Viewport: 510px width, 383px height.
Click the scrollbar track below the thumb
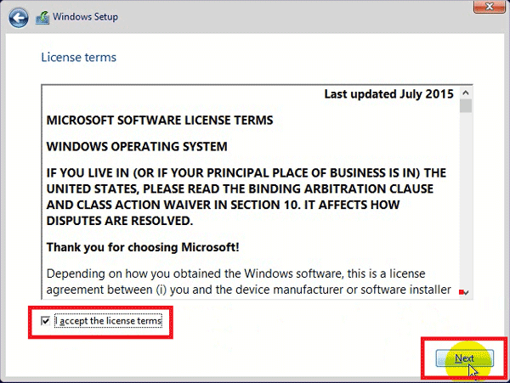tap(466, 204)
